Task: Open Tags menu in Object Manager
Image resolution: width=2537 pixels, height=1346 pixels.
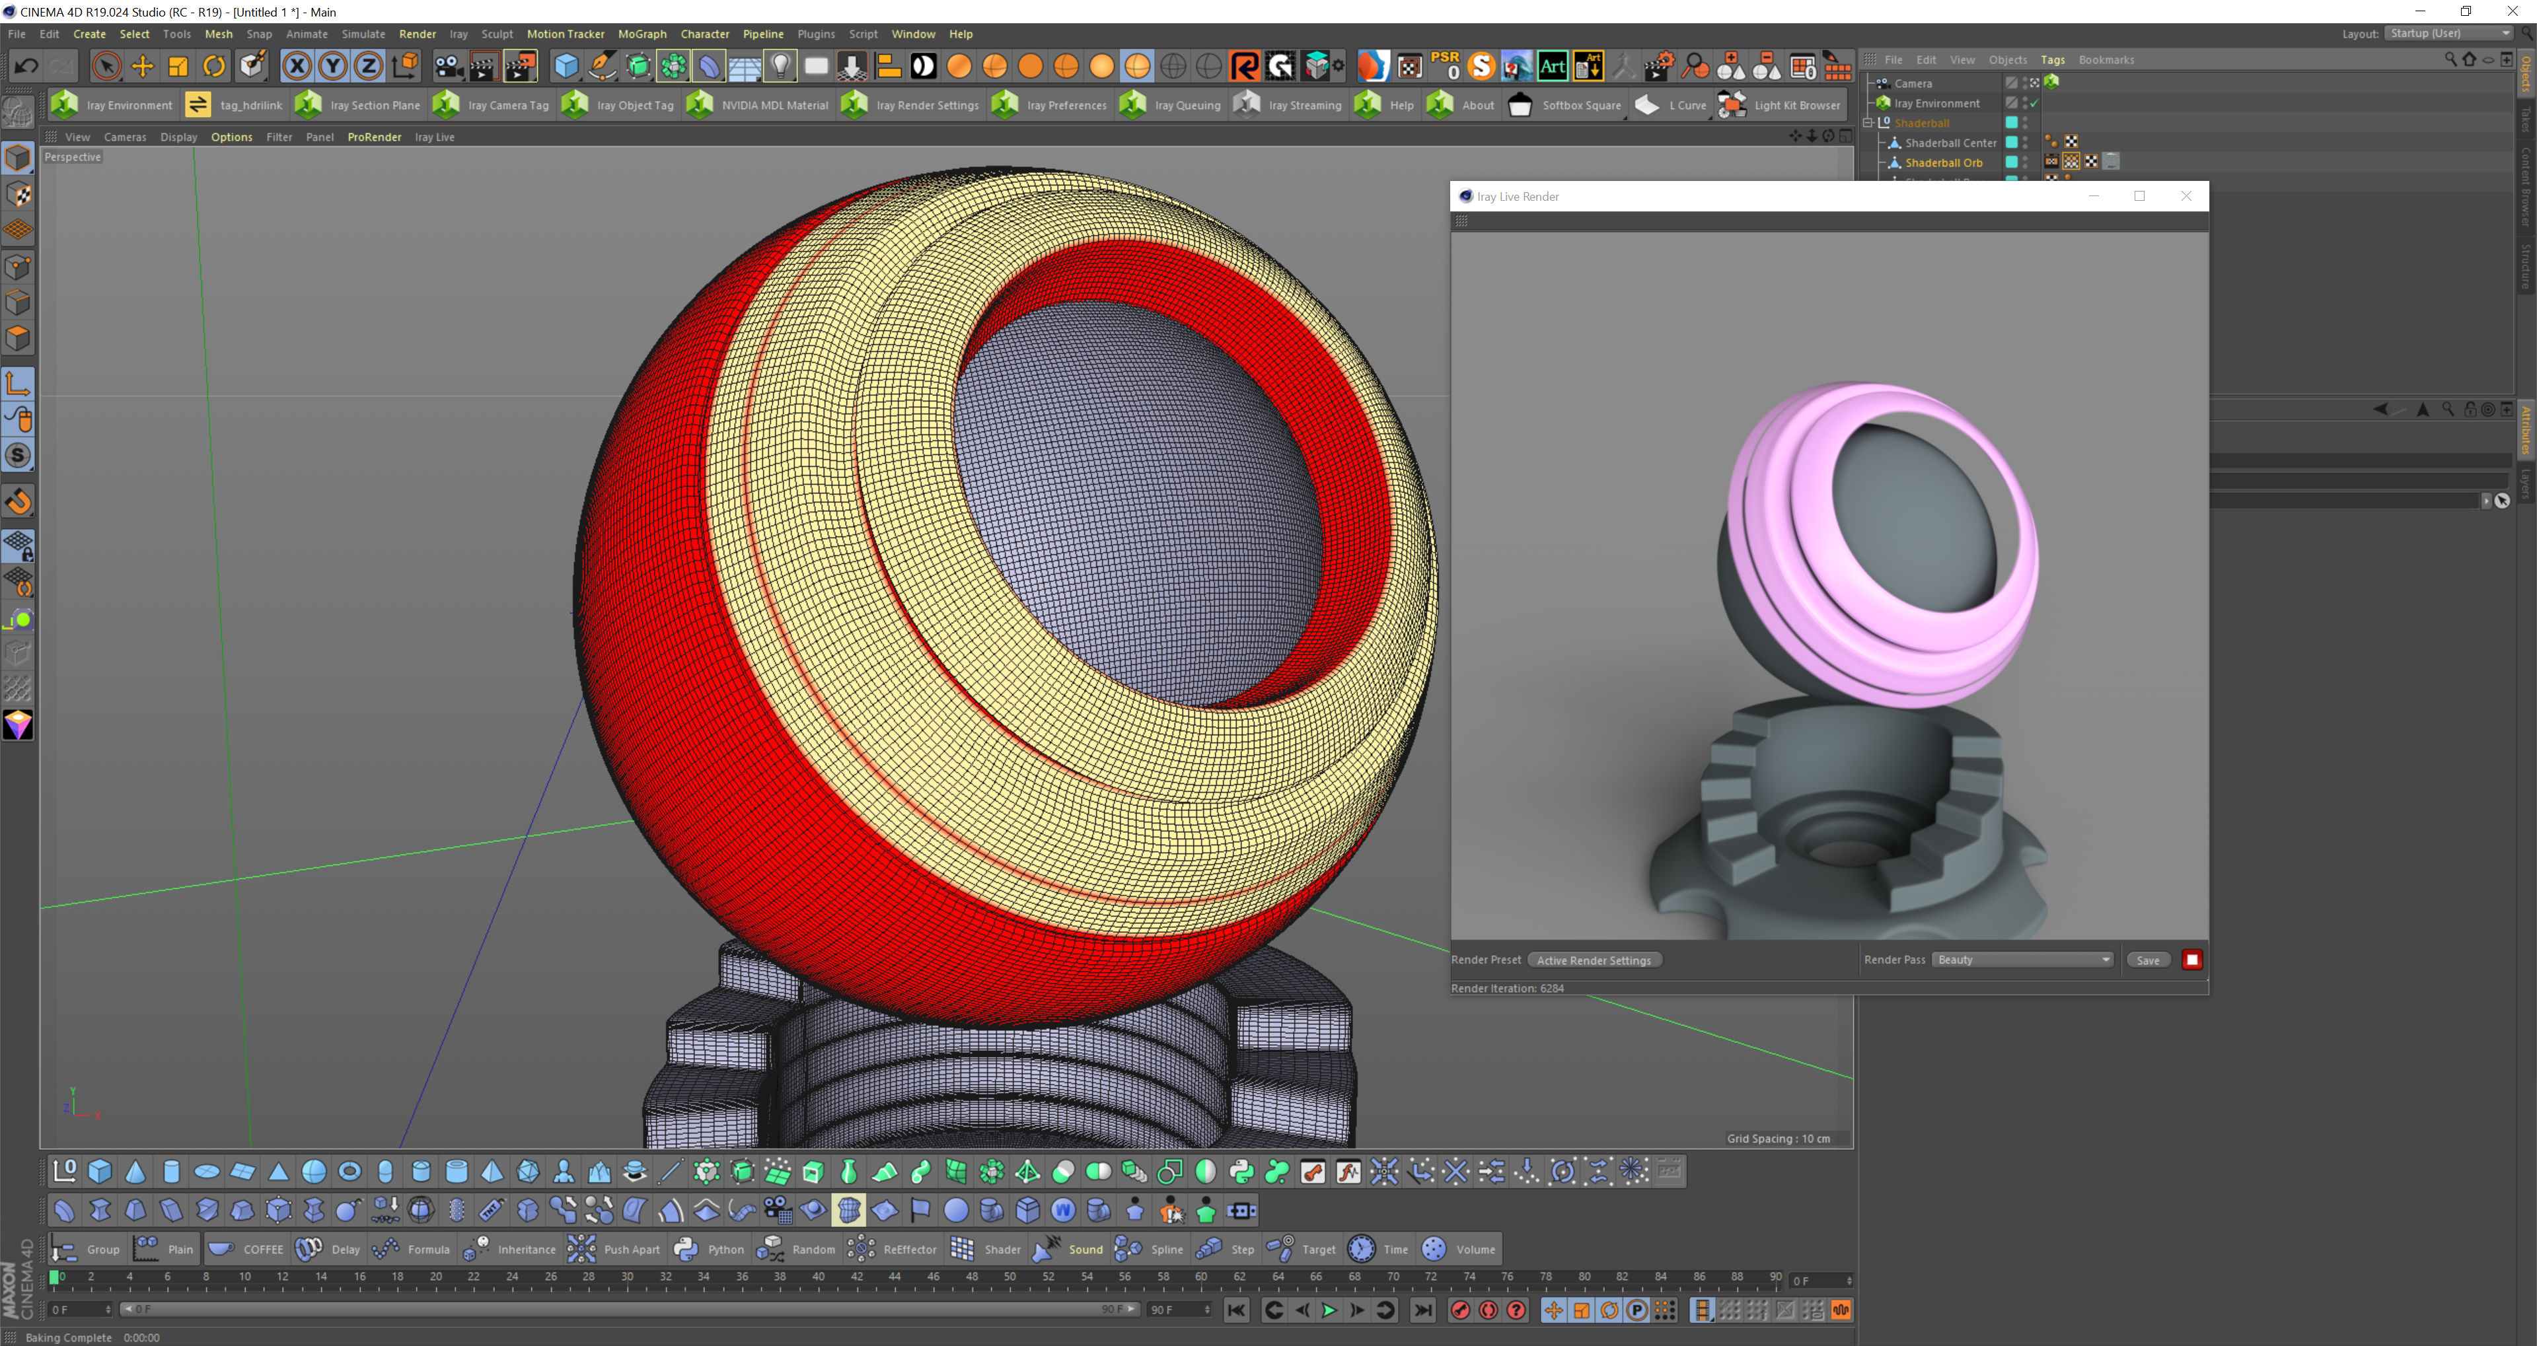Action: [2053, 59]
